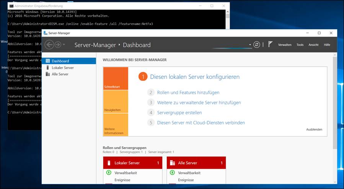Click 'Rollen und Features hinzufügen' link
This screenshot has width=344, height=189.
click(x=188, y=92)
